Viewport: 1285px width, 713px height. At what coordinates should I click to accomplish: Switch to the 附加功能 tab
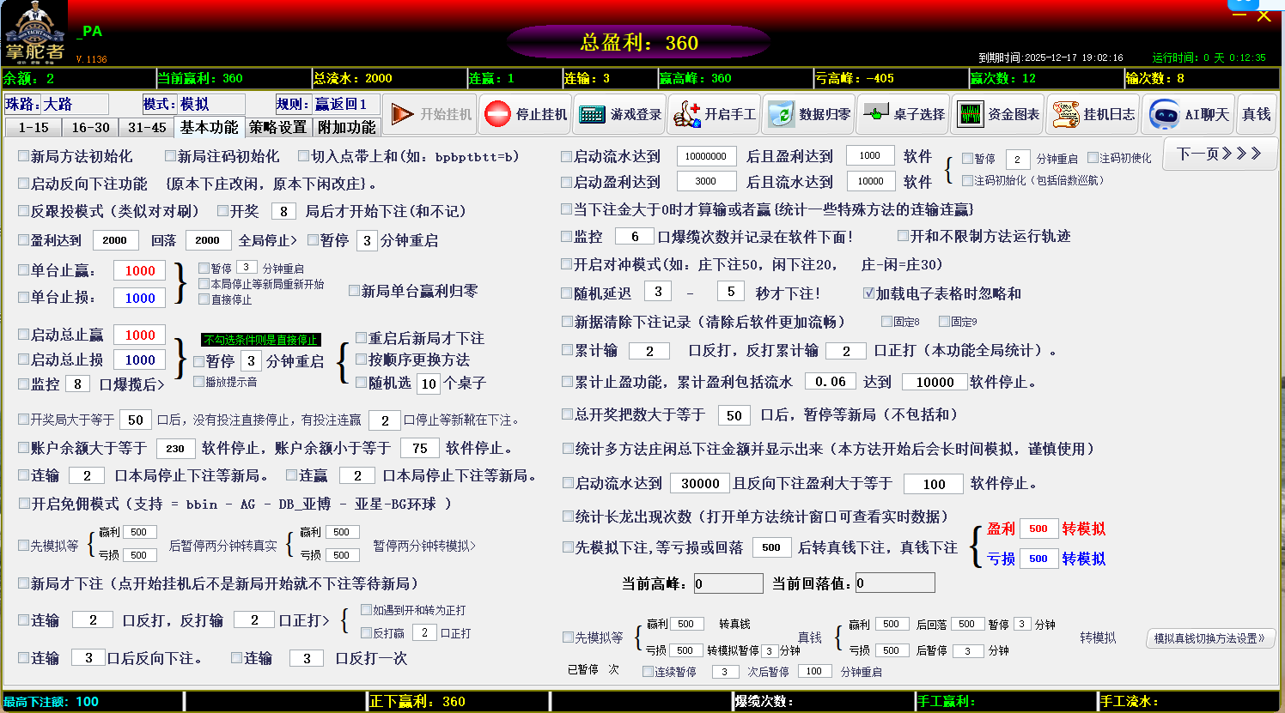tap(346, 127)
